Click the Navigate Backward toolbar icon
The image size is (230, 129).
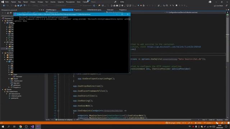4,6
